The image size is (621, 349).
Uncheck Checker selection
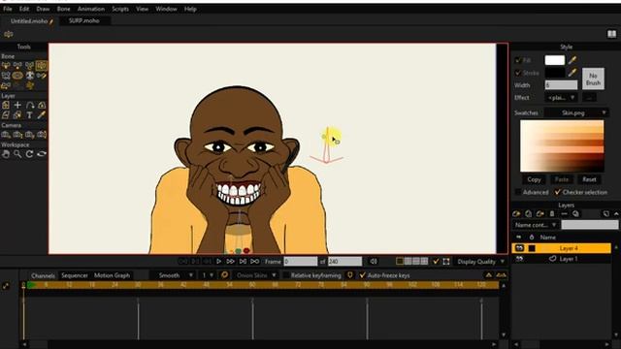coord(558,192)
